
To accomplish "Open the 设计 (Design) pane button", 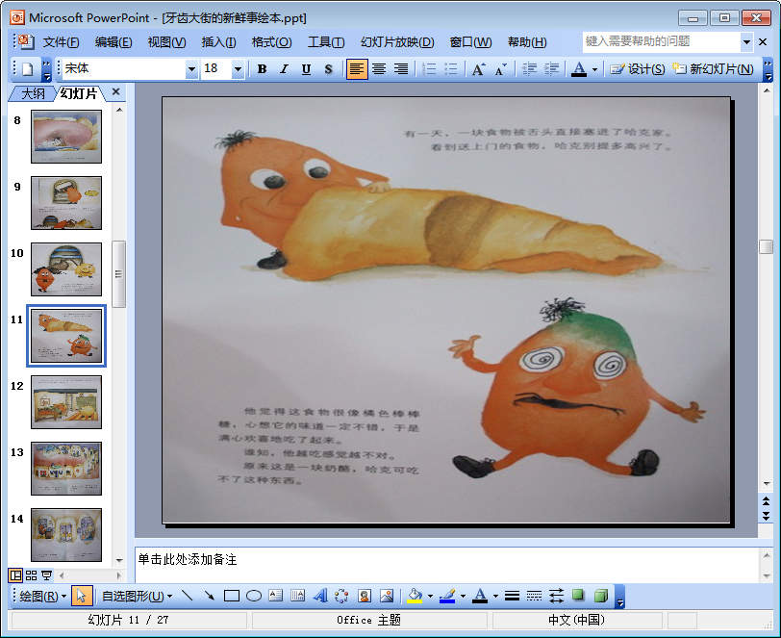I will [x=638, y=69].
